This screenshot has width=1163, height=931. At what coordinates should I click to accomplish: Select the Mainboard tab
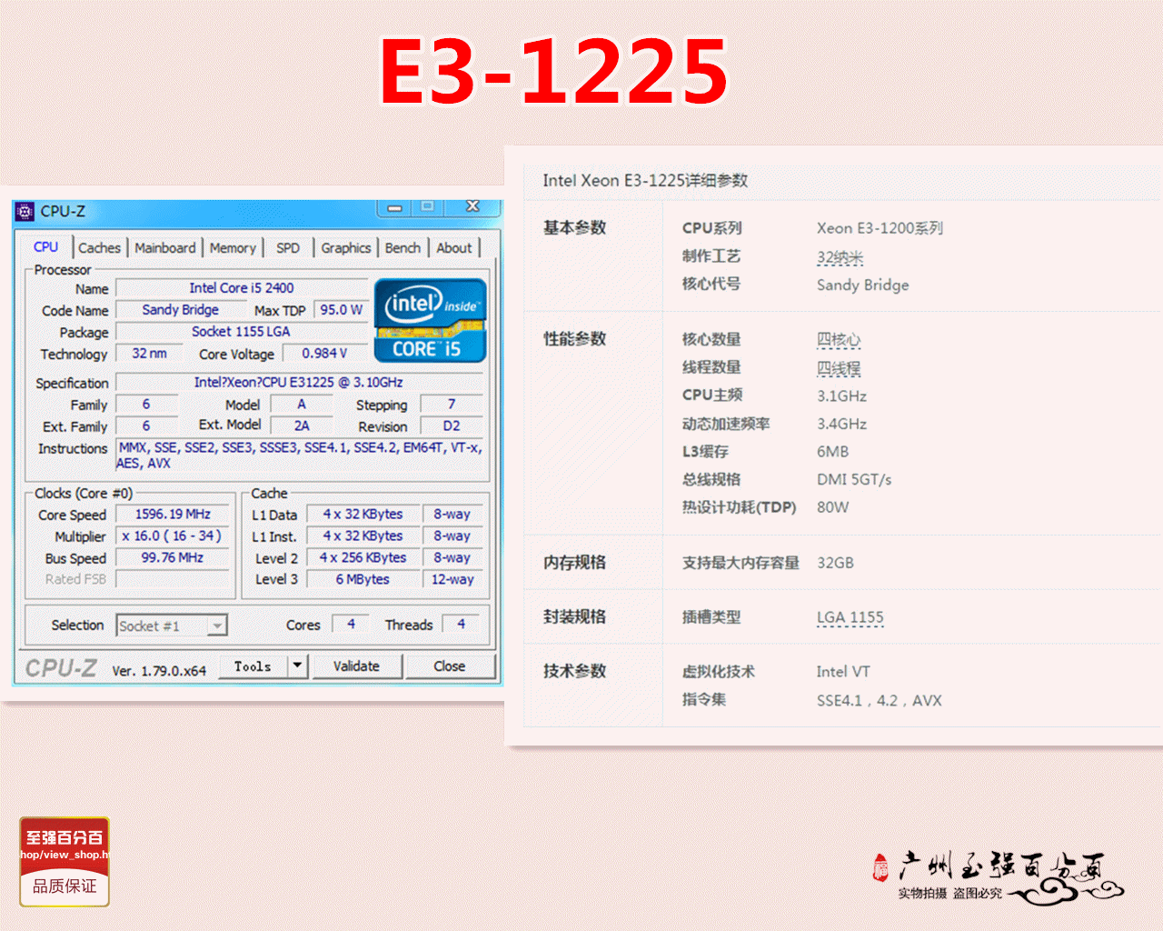(x=165, y=247)
